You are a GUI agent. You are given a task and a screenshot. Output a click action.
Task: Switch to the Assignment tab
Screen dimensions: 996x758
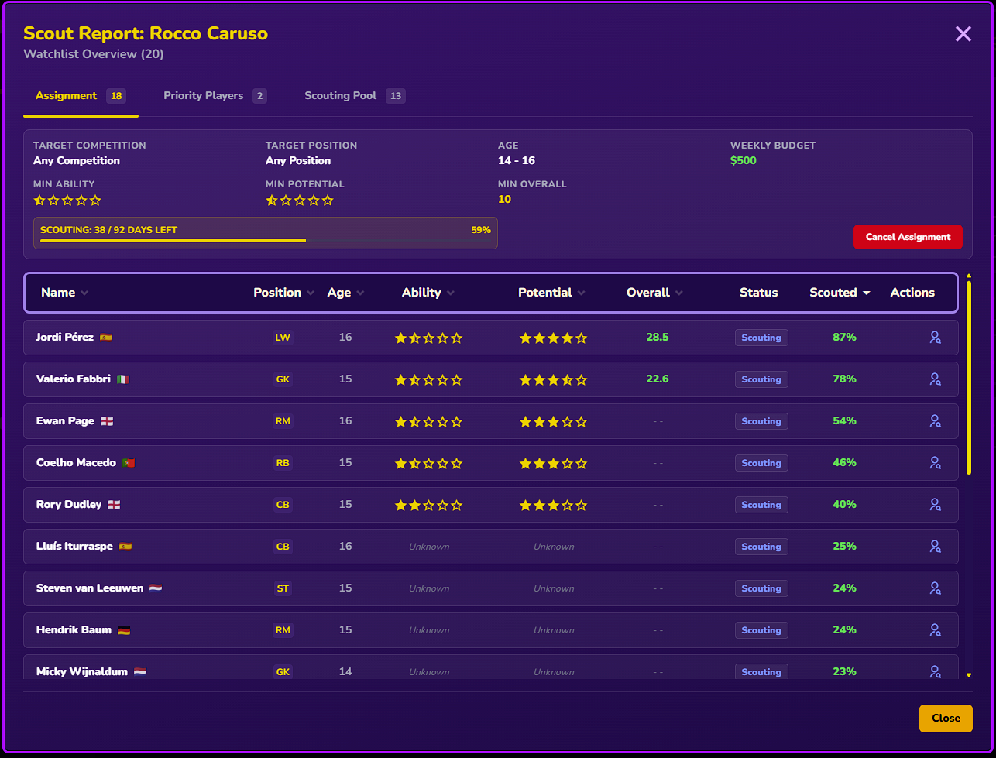81,96
